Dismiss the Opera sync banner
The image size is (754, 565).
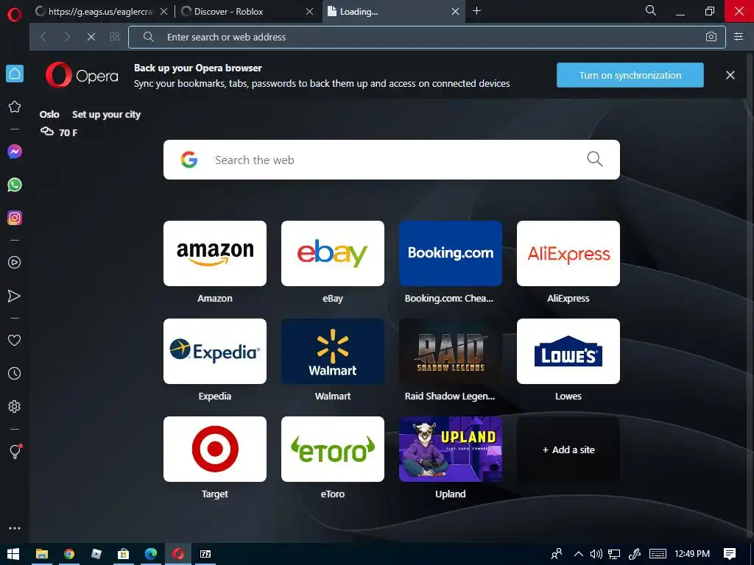pos(730,75)
